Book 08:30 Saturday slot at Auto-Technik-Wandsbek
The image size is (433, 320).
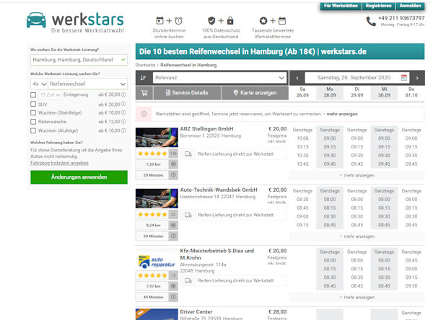(x=302, y=199)
